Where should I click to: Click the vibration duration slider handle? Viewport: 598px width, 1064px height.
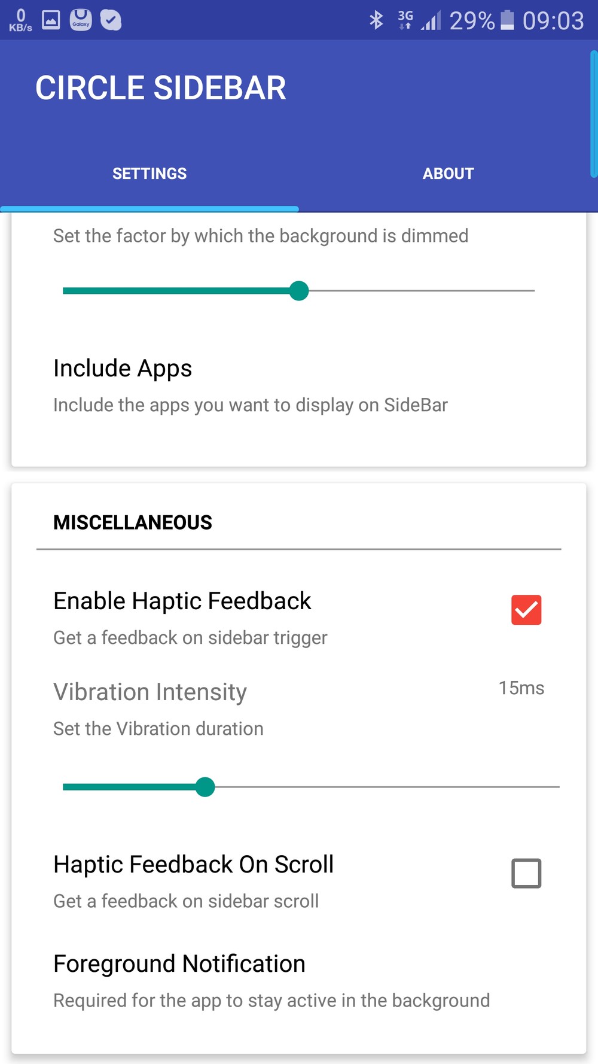tap(205, 787)
